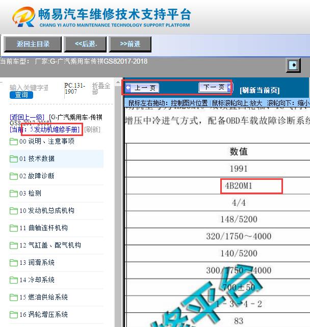This screenshot has height=327, width=310.
Task: Click the panel collapse arrow icon
Action: 293,65
